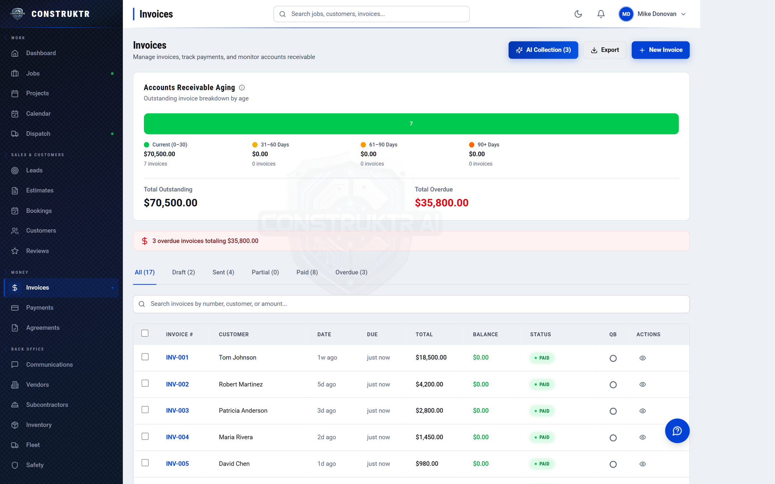Check the INV-001 row checkbox
This screenshot has height=484, width=775.
click(x=145, y=357)
